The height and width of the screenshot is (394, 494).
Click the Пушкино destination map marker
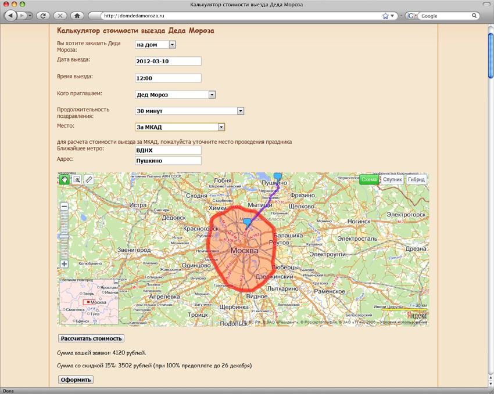click(x=278, y=176)
